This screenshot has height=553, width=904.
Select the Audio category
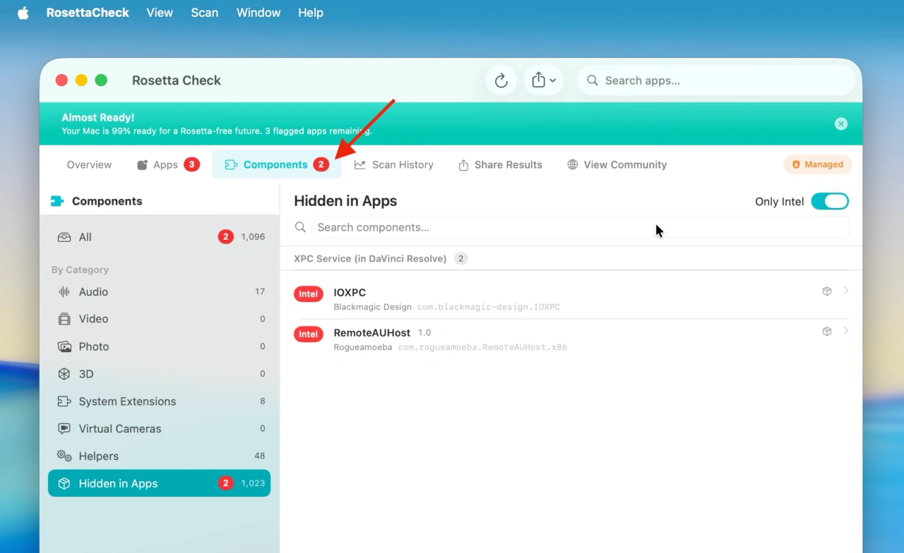tap(160, 291)
